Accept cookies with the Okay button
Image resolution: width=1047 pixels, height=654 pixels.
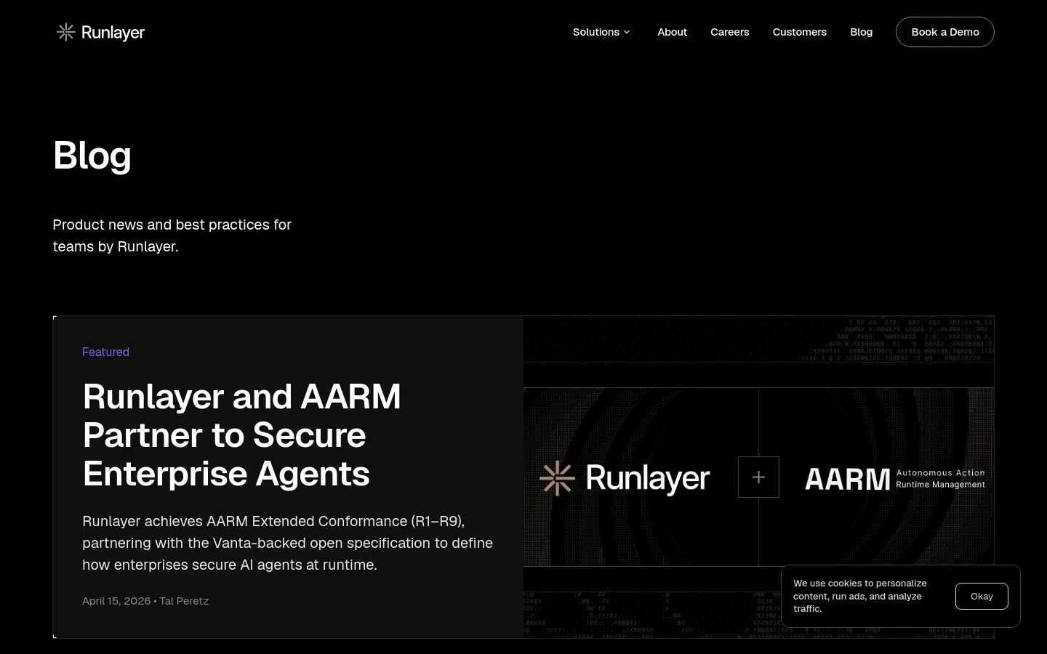pos(982,596)
